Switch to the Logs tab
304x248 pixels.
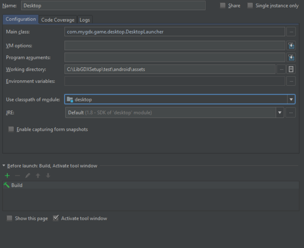(85, 20)
